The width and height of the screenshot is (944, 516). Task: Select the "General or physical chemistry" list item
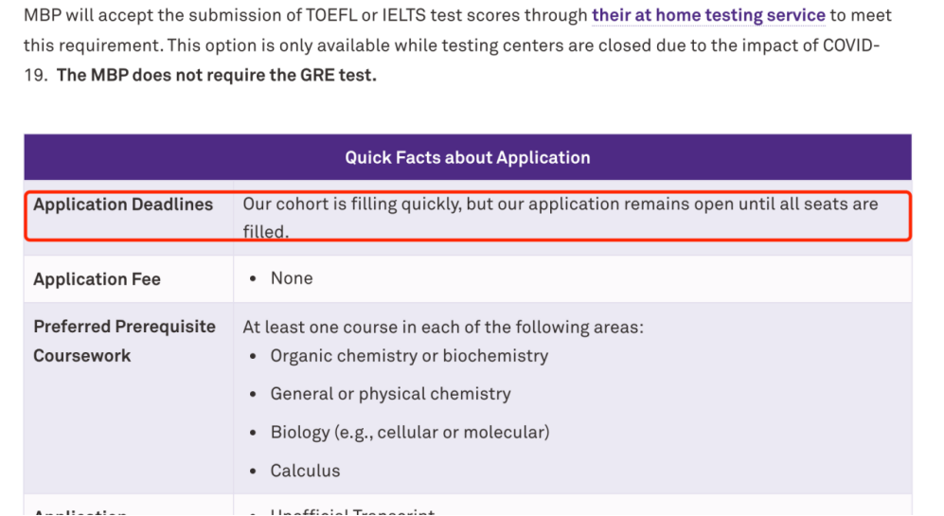pyautogui.click(x=390, y=394)
